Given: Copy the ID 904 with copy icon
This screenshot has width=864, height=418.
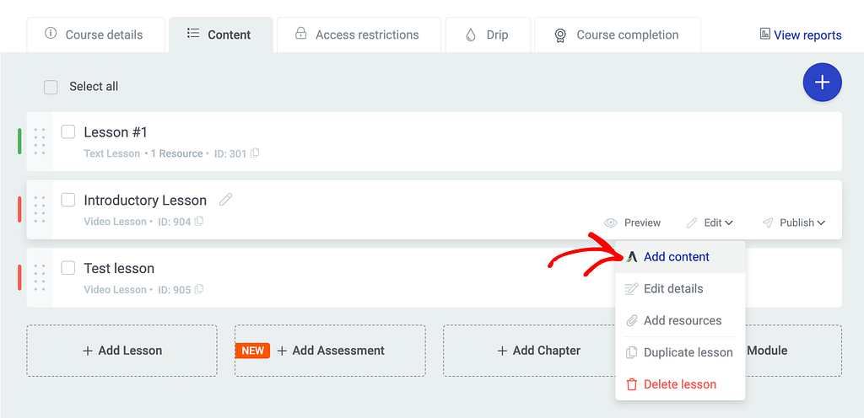Looking at the screenshot, I should (199, 222).
